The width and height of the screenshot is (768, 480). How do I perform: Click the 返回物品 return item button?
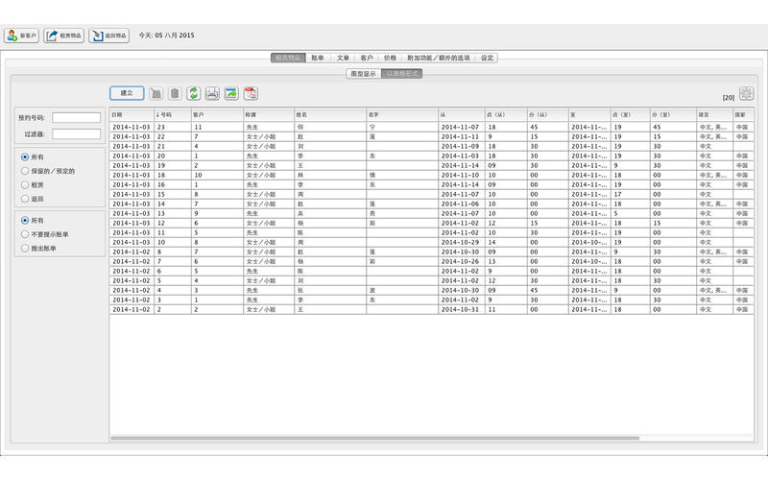tap(108, 36)
